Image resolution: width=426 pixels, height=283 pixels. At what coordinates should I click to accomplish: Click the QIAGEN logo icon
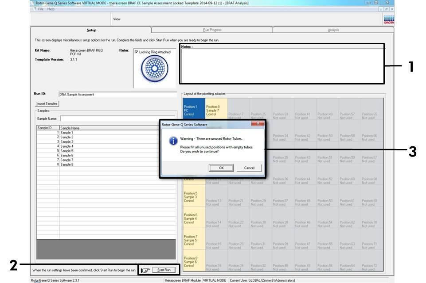389,19
